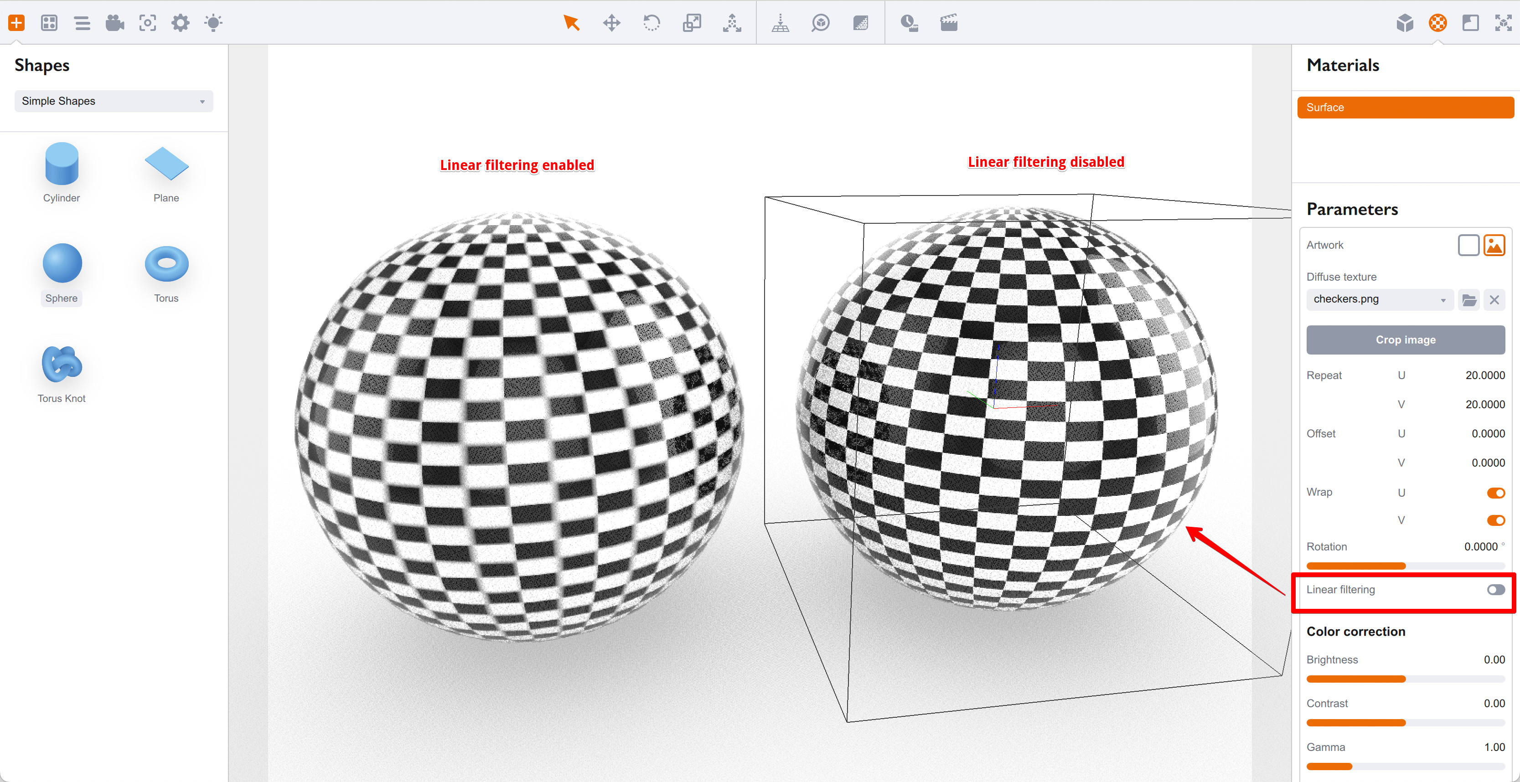Remove diffuse texture with X button

1494,299
